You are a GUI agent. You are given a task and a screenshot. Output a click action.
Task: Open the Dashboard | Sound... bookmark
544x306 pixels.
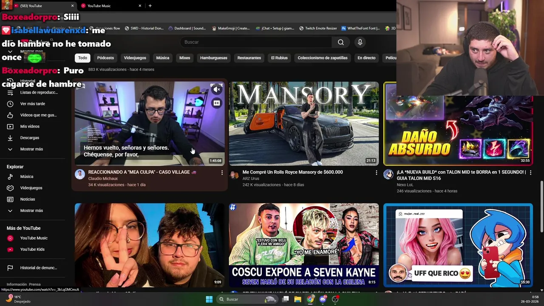pyautogui.click(x=187, y=28)
